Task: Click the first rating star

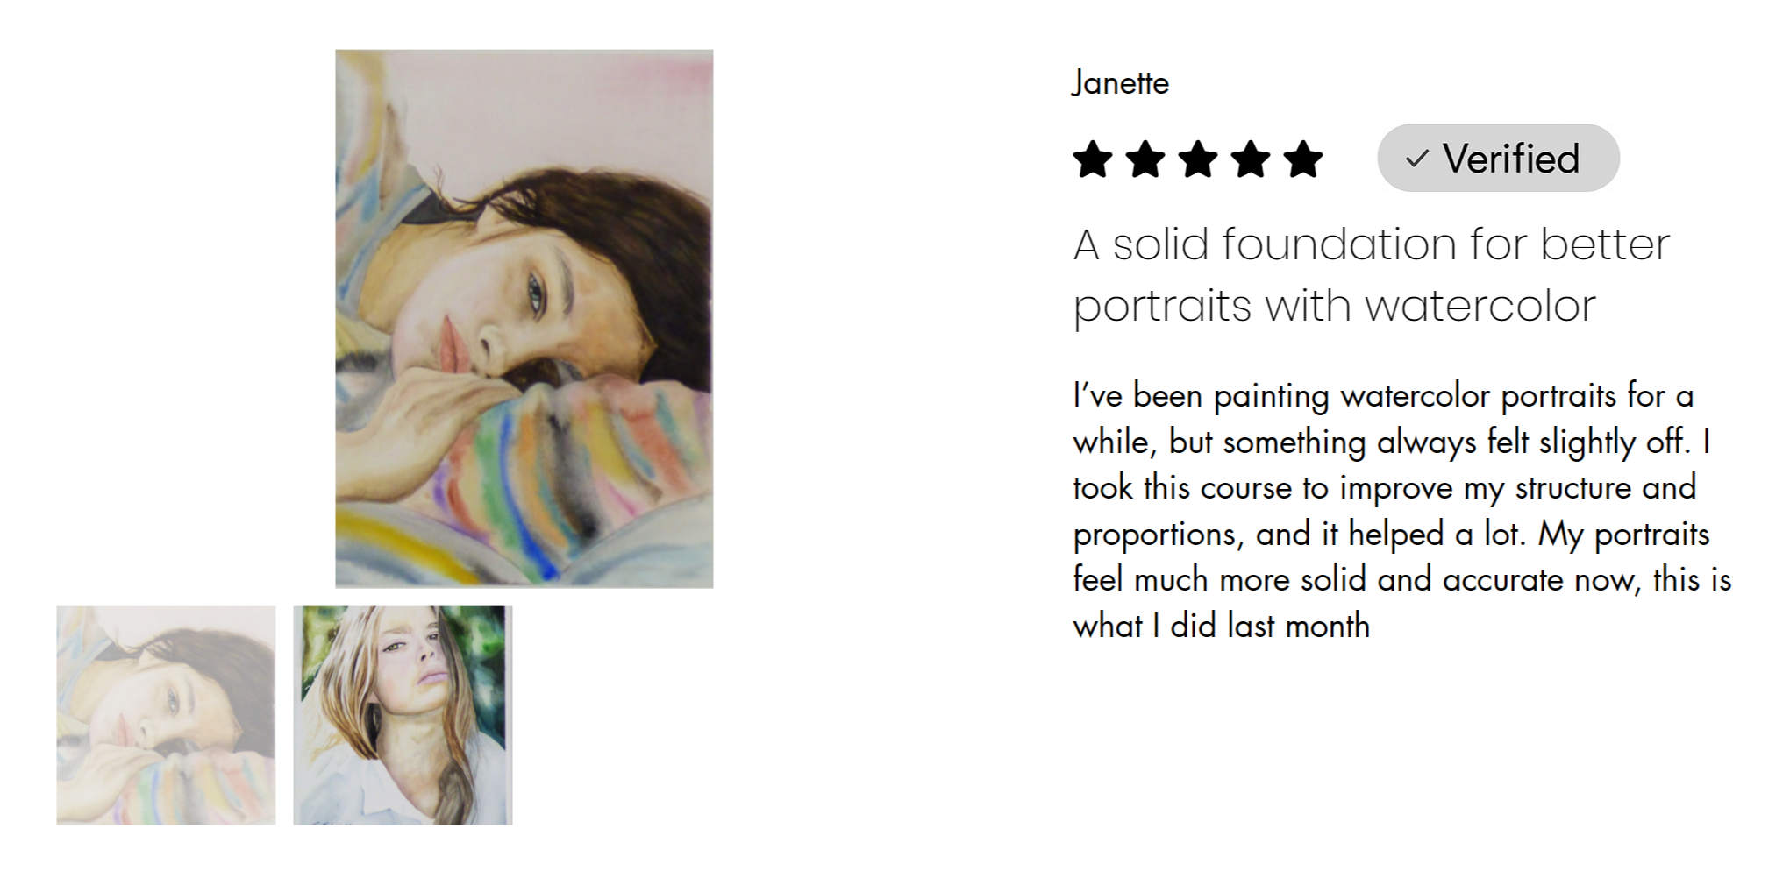Action: (x=1092, y=159)
